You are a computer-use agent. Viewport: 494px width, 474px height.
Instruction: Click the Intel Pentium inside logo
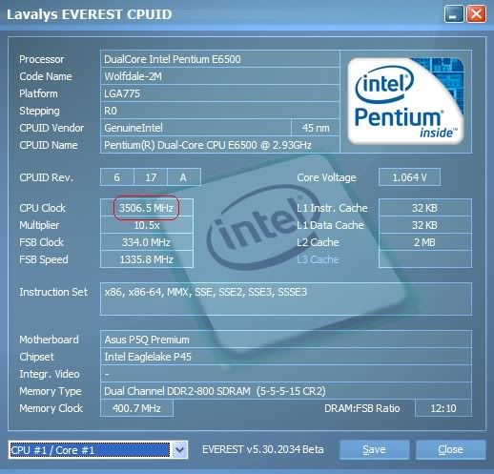click(x=406, y=101)
